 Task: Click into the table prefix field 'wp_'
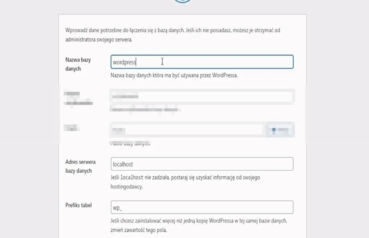point(202,207)
